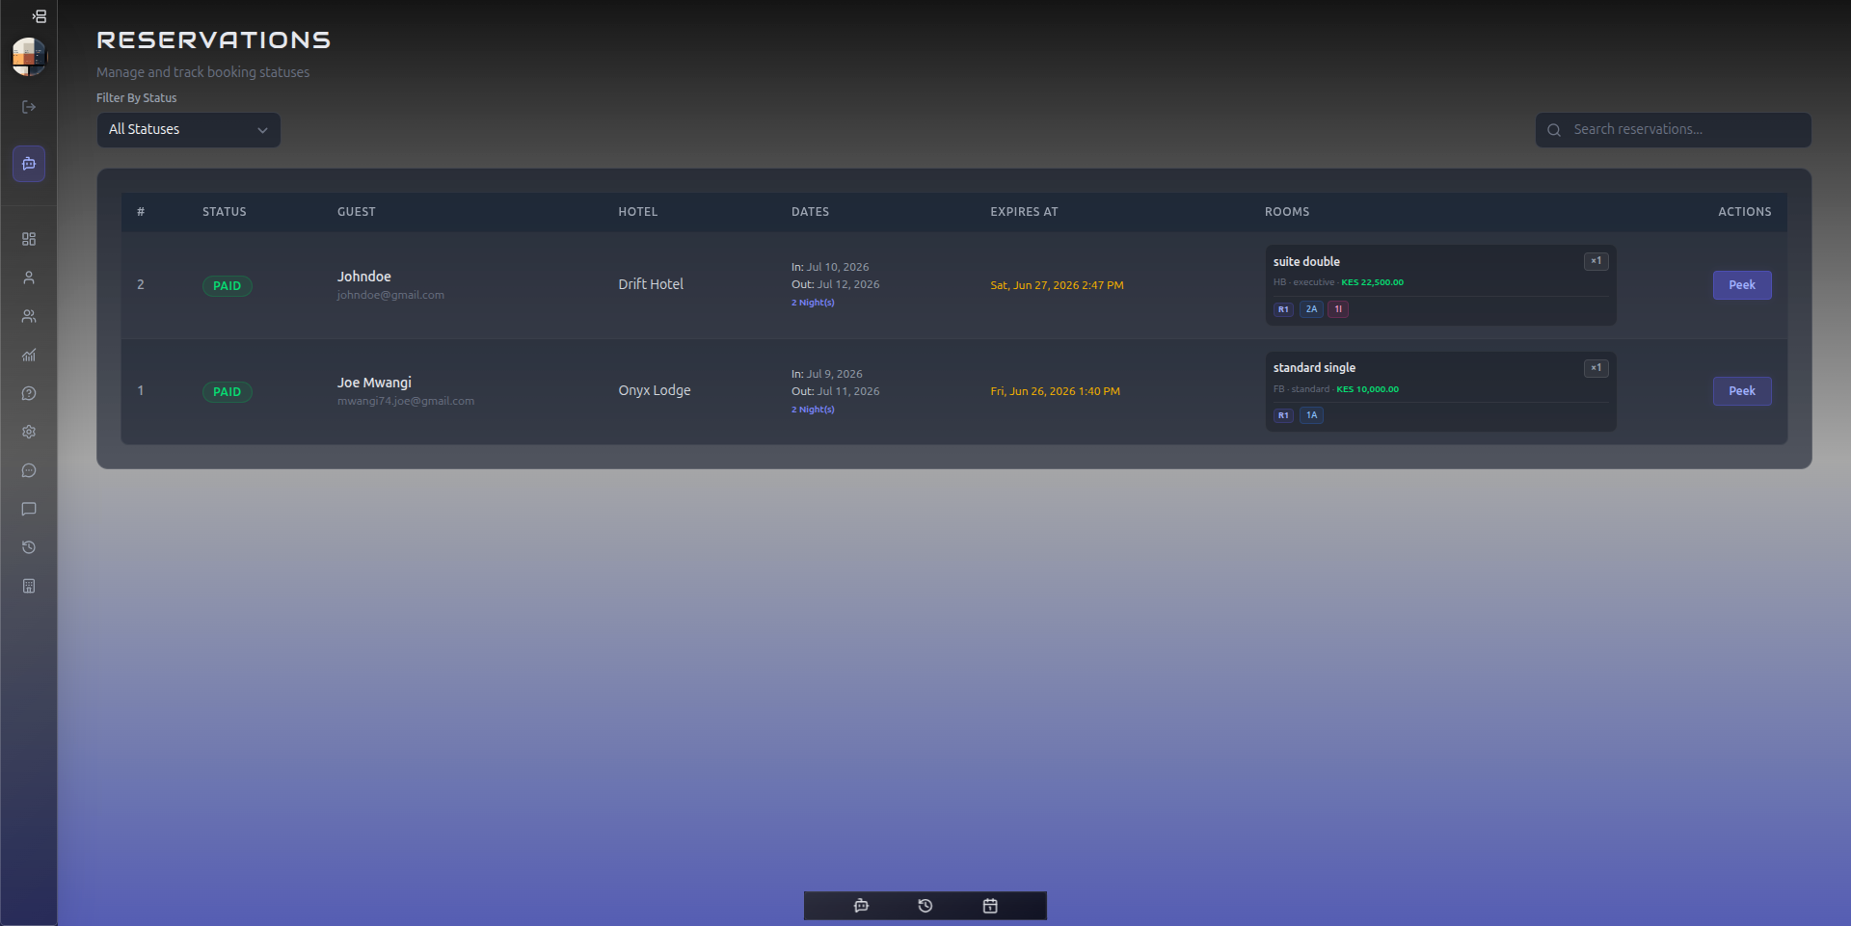Click PAID badge on reservation 1
1851x926 pixels.
tap(227, 392)
